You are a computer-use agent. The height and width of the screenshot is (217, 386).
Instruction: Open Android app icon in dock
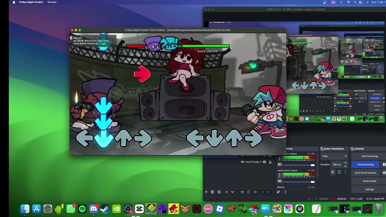[x=59, y=209]
